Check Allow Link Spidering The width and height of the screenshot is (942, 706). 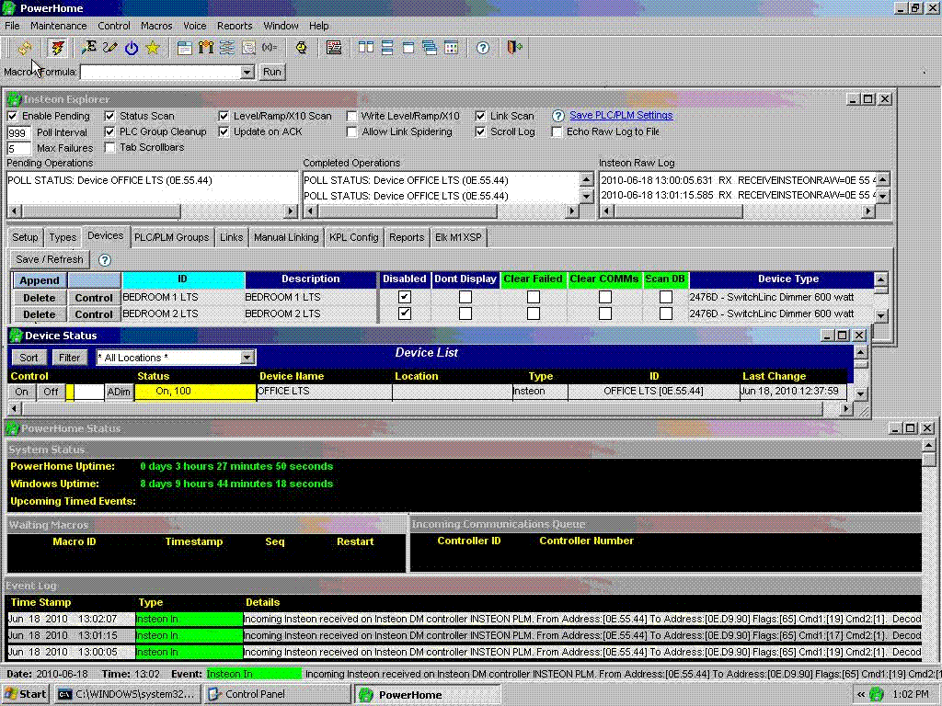click(352, 131)
